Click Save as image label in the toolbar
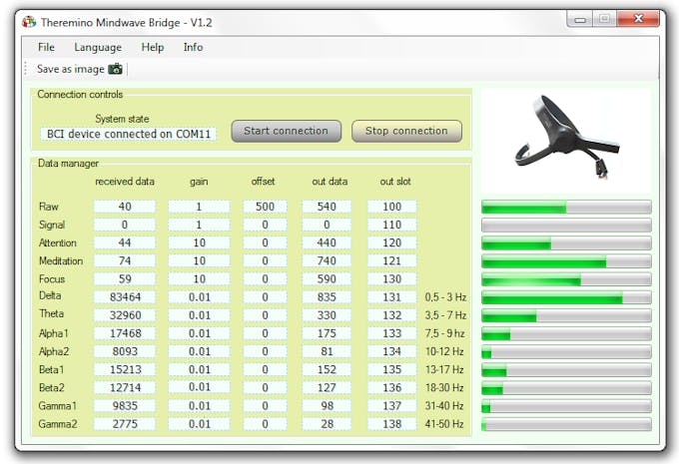This screenshot has height=464, width=679. click(71, 69)
